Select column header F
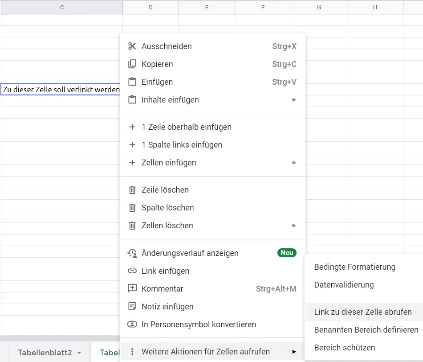The image size is (423, 362). (x=263, y=7)
